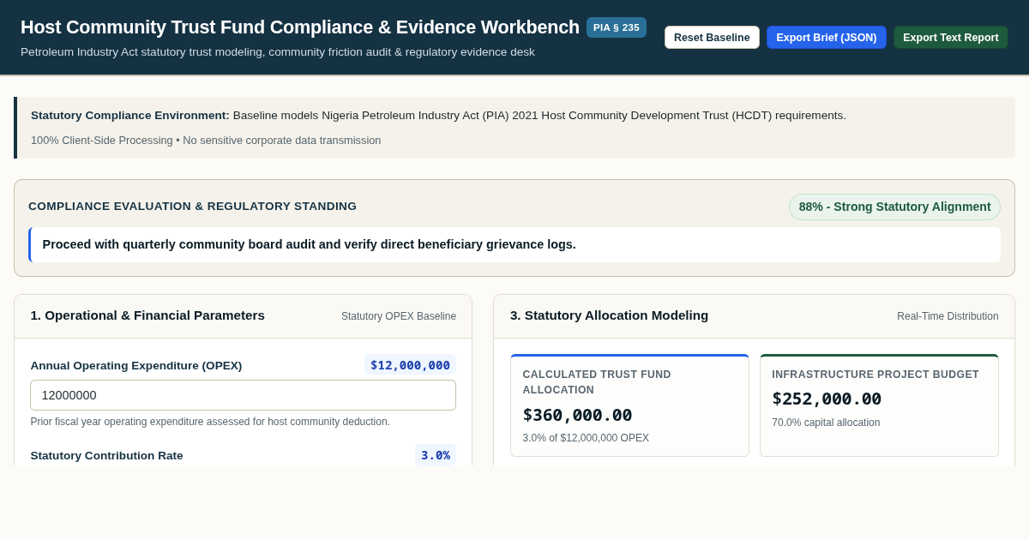This screenshot has height=540, width=1029.
Task: Click the Operational & Financial Parameters heading
Action: pyautogui.click(x=147, y=315)
